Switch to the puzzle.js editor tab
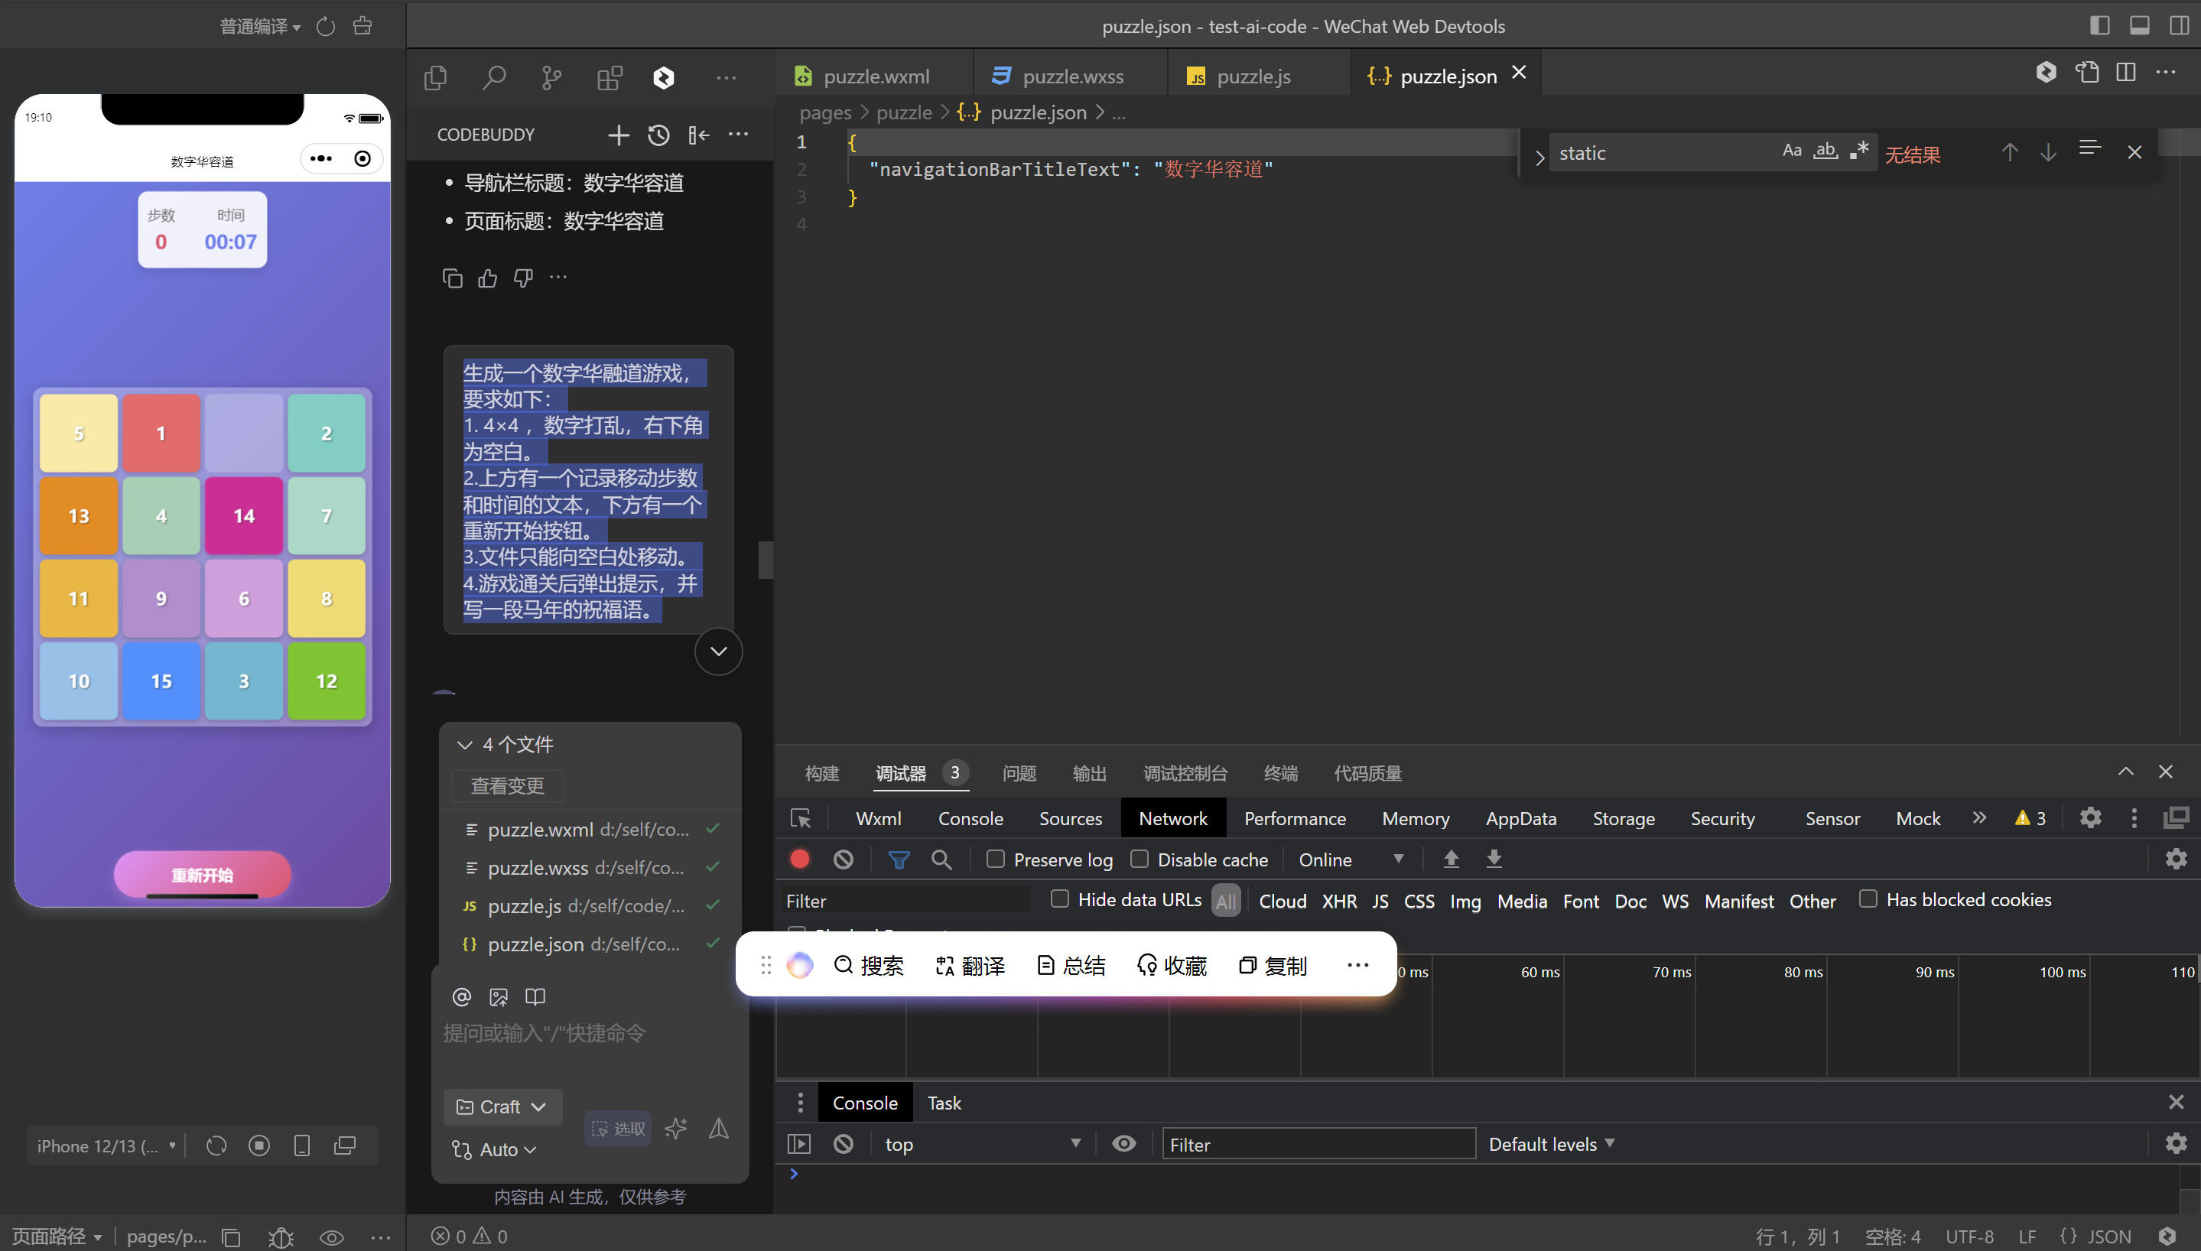This screenshot has width=2201, height=1251. 1253,76
